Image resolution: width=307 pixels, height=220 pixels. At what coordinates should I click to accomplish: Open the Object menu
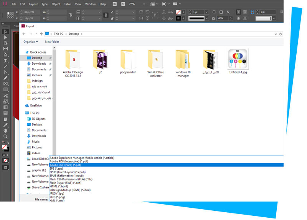[x=56, y=4]
